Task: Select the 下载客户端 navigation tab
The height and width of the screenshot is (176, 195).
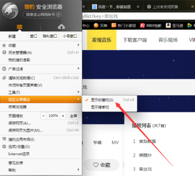Action: click(x=135, y=40)
